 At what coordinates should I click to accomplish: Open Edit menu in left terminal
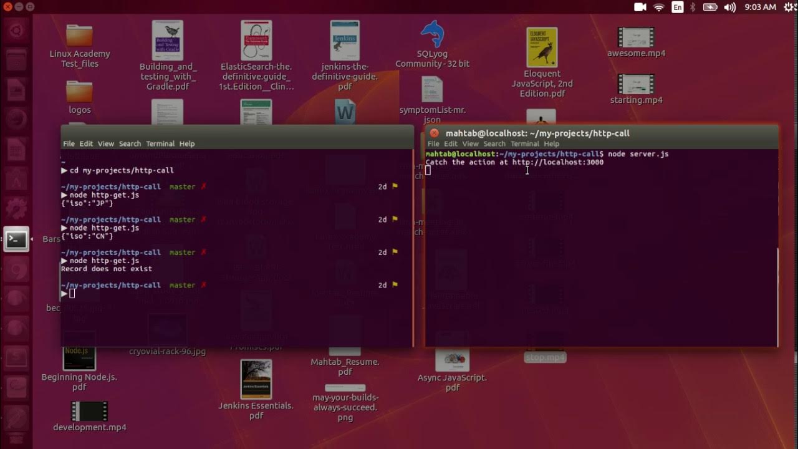coord(86,143)
